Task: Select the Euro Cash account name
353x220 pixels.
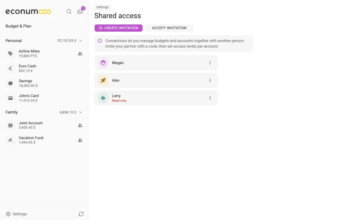Action: tap(27, 66)
